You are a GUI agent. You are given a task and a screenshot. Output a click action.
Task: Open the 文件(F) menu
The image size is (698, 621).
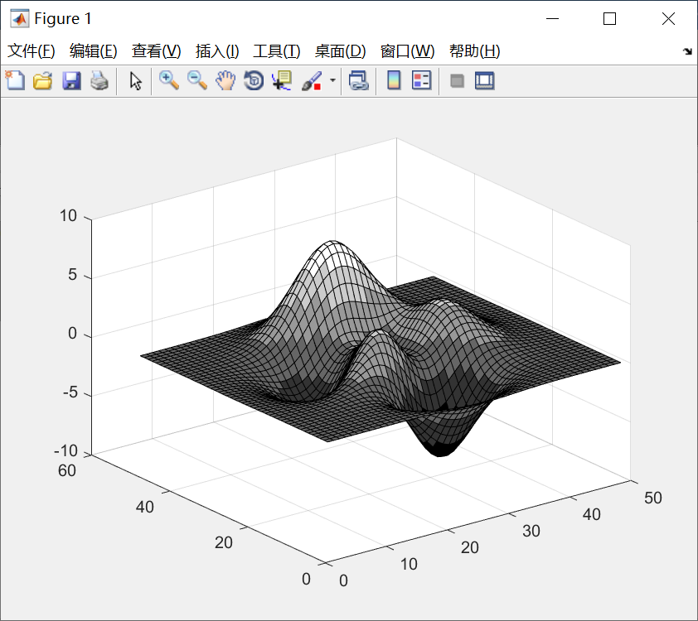32,51
